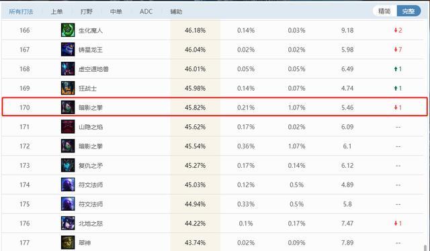Click the 北地之怒 champion icon
This screenshot has height=251, width=430.
[x=68, y=223]
